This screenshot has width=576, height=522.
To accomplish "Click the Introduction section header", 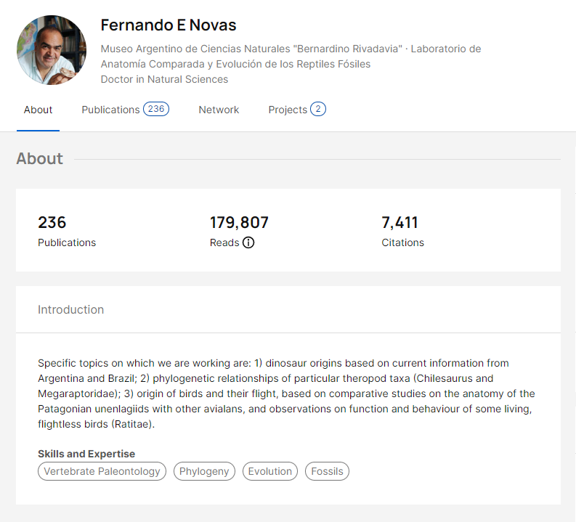I will click(71, 310).
